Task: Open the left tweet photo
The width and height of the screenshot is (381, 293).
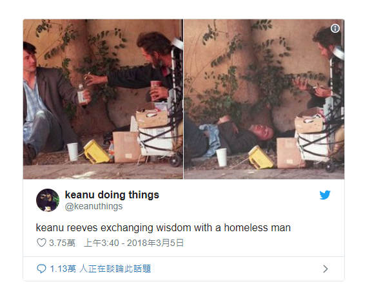Action: pyautogui.click(x=103, y=99)
